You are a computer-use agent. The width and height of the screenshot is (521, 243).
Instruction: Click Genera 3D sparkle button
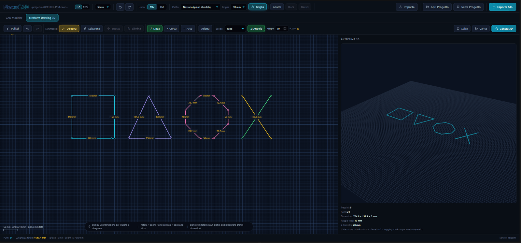504,29
